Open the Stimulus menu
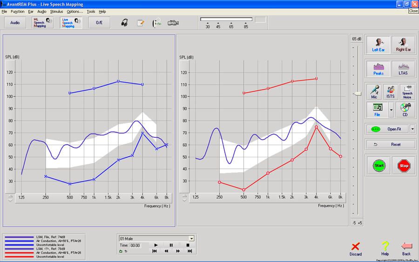This screenshot has height=262, width=419. click(x=56, y=11)
